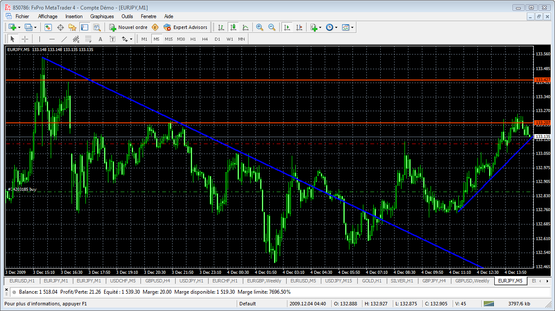Click the Arrows objects icon

coord(125,39)
